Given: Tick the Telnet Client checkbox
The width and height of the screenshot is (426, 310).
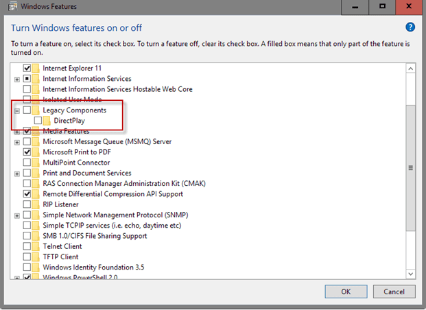Looking at the screenshot, I should pos(27,246).
